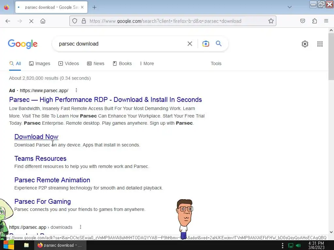Switch to the Books tab
The width and height of the screenshot is (334, 250).
tap(122, 63)
